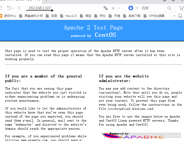Bookmark this page with the star icon

[113, 8]
